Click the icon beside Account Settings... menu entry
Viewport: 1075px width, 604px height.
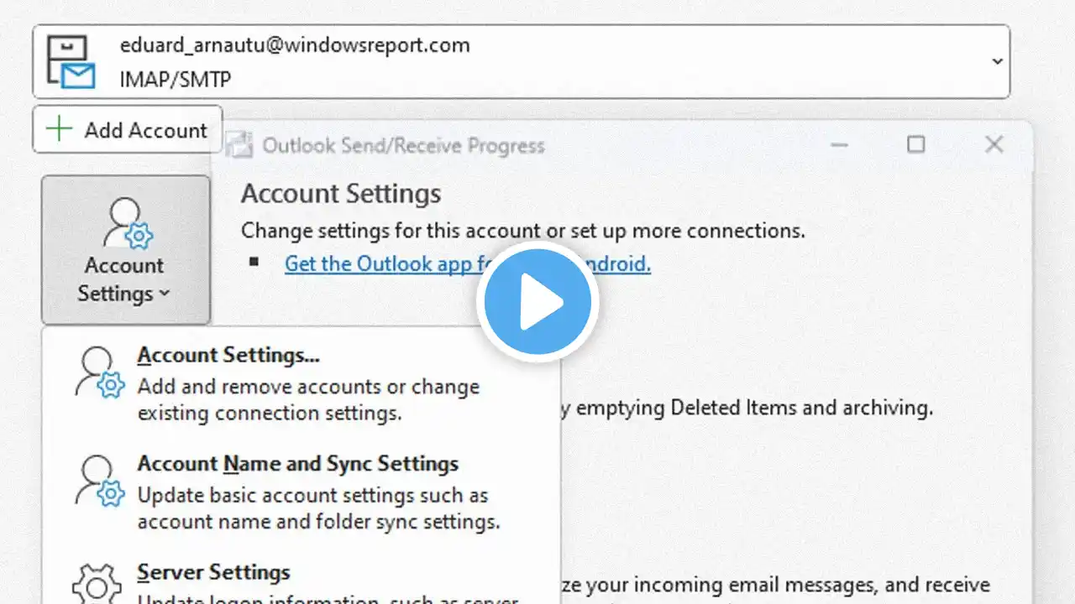pos(99,372)
